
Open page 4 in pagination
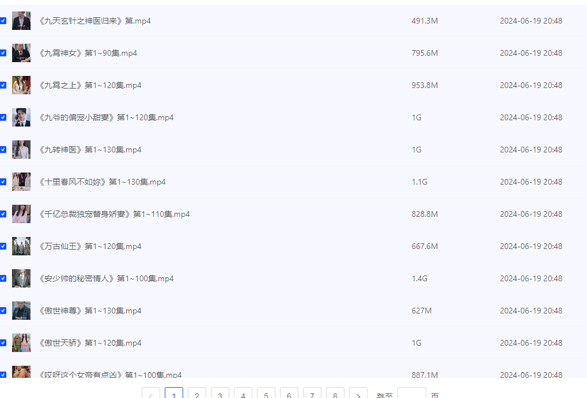(x=243, y=393)
